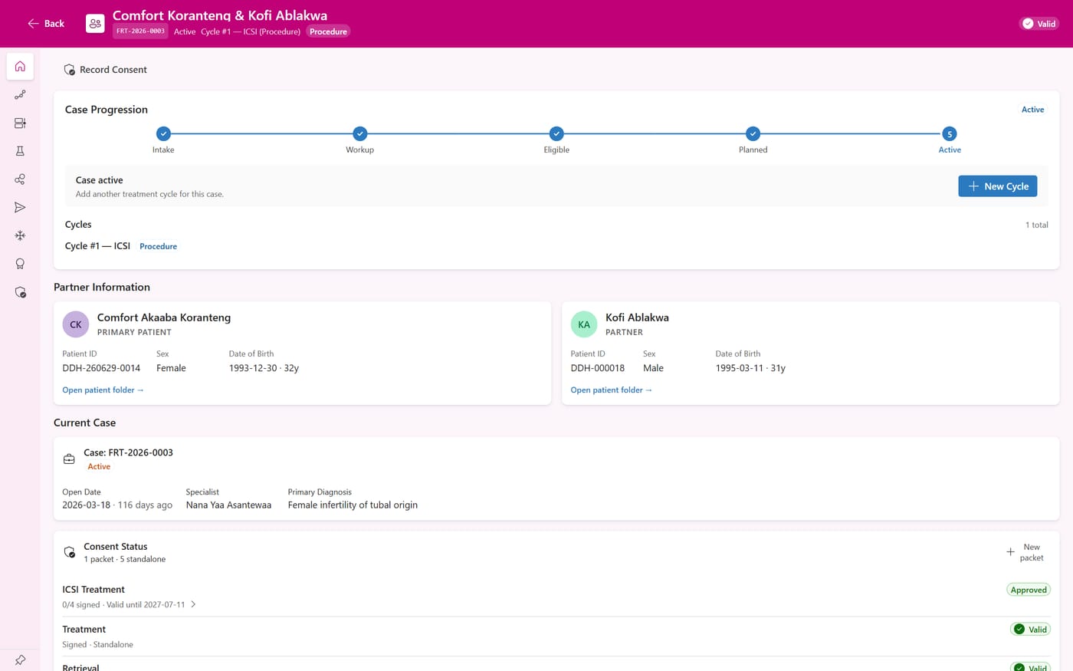Click the Active label in Case Progression corner
1073x671 pixels.
coord(1032,110)
